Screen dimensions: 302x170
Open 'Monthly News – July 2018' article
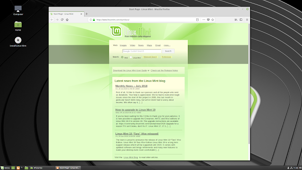pos(131,86)
